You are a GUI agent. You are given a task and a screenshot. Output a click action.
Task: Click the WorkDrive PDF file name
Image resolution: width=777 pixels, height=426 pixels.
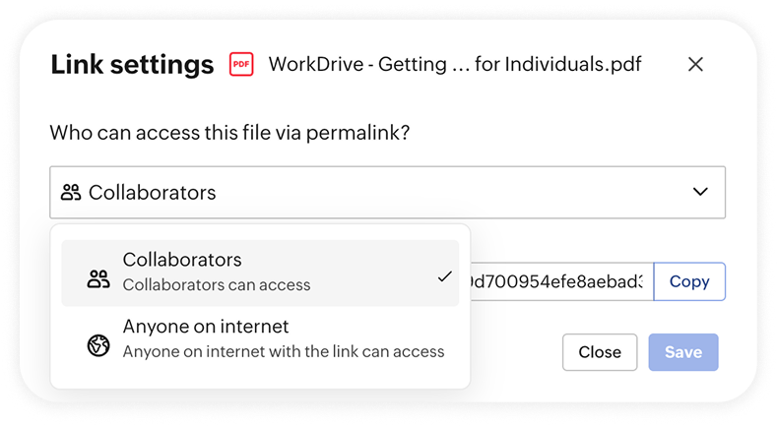(x=455, y=65)
